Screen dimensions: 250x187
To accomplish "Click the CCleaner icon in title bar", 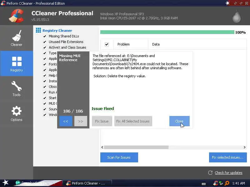I will [3, 3].
